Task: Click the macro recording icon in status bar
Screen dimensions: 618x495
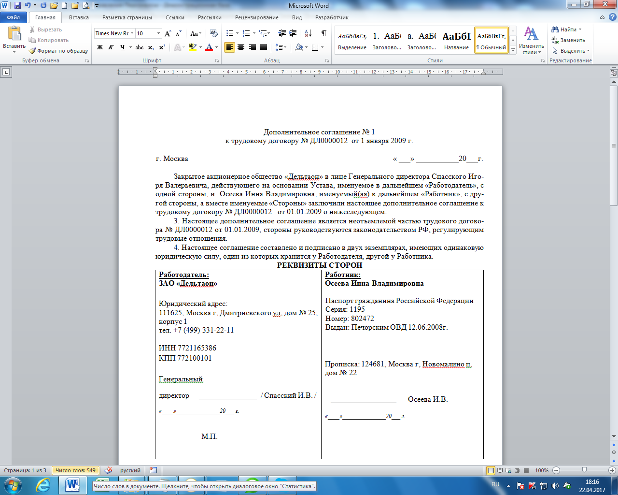Action: click(153, 470)
